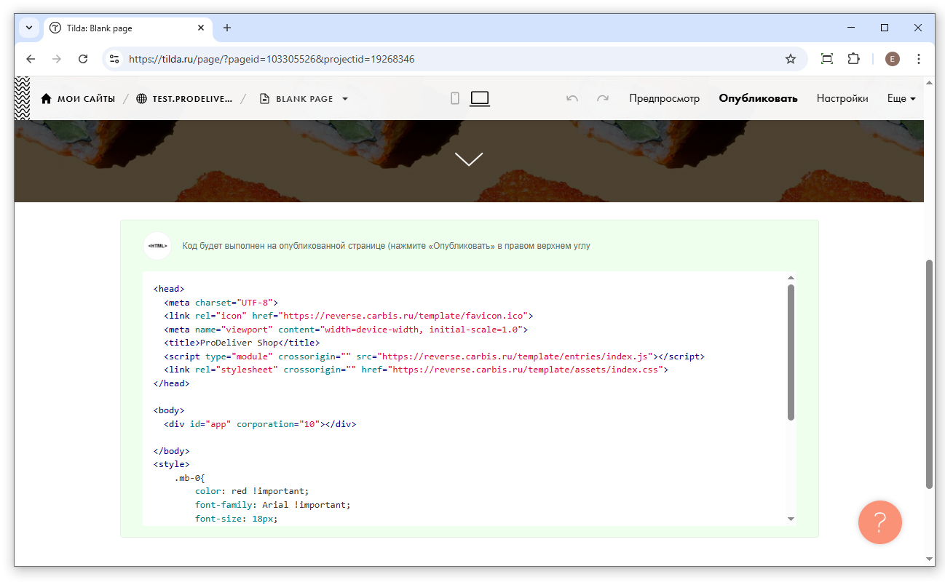Click the HTML block badge icon
The width and height of the screenshot is (945, 582).
pos(157,246)
